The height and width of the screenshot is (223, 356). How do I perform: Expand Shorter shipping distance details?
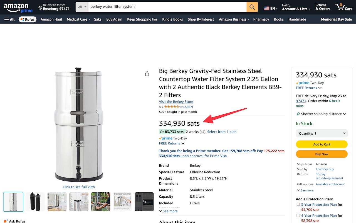point(321,114)
